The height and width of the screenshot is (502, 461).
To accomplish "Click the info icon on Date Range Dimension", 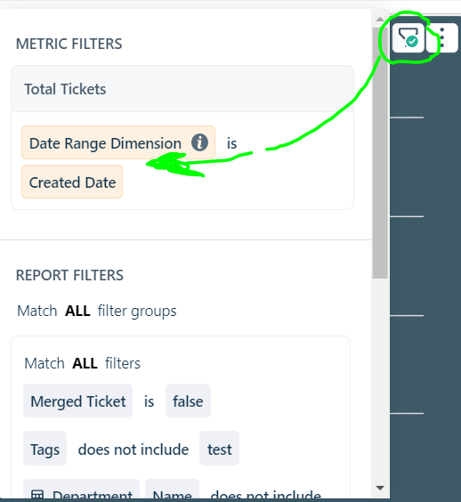I will pyautogui.click(x=199, y=142).
